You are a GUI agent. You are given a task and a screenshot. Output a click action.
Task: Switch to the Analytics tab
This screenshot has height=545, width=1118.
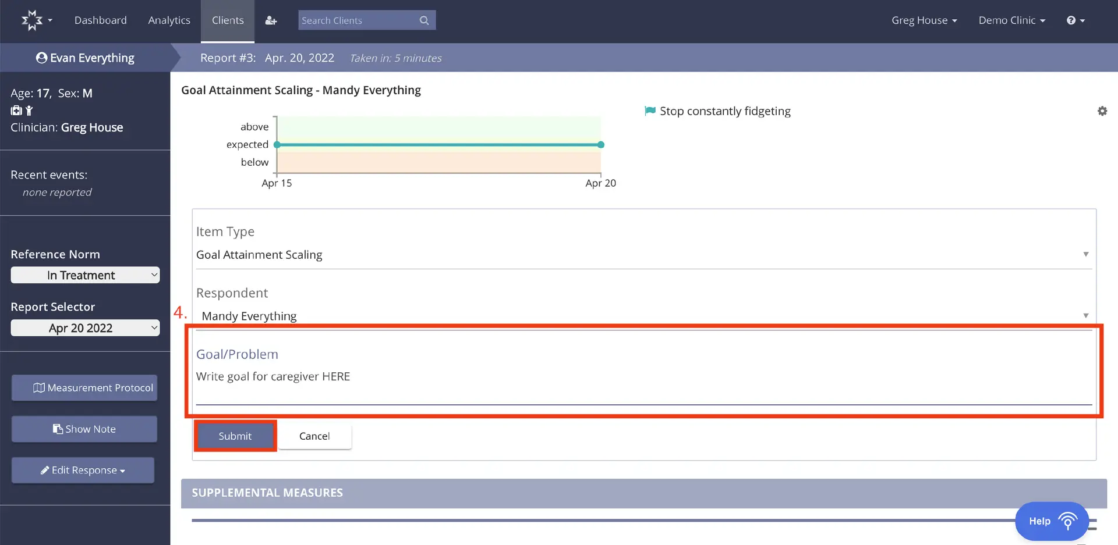[169, 20]
